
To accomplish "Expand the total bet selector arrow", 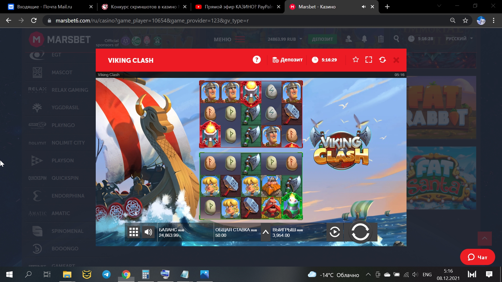I will pyautogui.click(x=266, y=232).
